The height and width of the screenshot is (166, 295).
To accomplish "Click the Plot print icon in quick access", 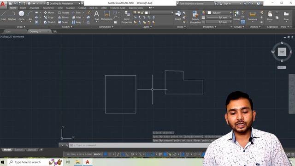I will pos(29,3).
